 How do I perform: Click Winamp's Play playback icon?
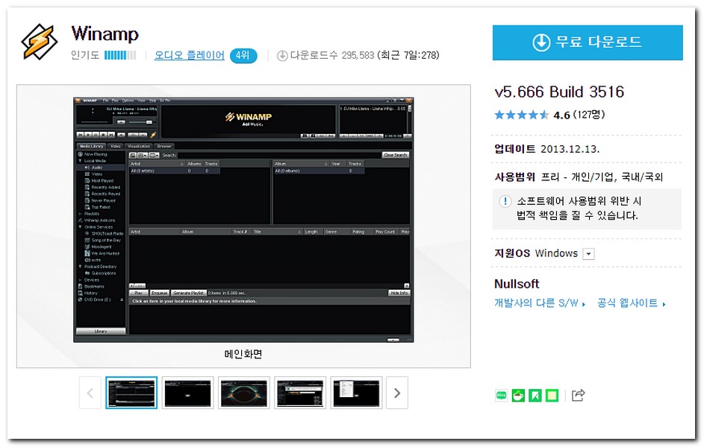87,134
